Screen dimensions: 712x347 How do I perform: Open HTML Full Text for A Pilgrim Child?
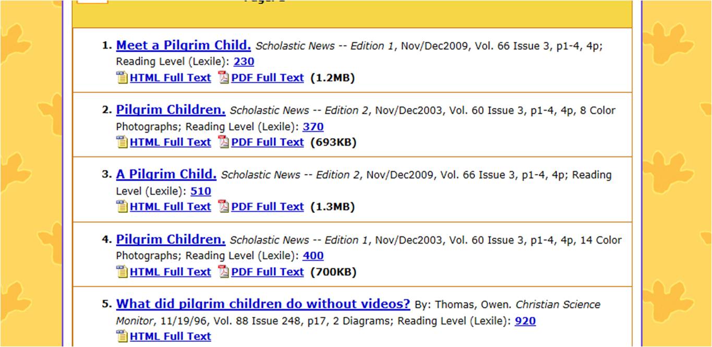tap(171, 207)
